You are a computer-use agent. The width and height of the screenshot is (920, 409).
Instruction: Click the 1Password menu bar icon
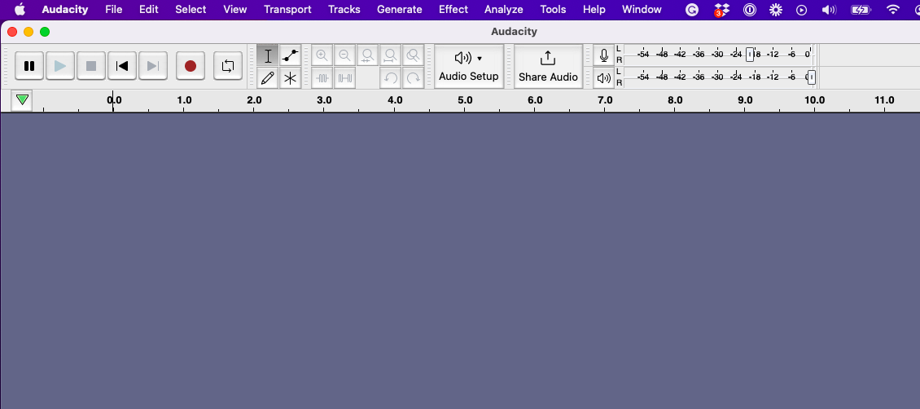750,10
